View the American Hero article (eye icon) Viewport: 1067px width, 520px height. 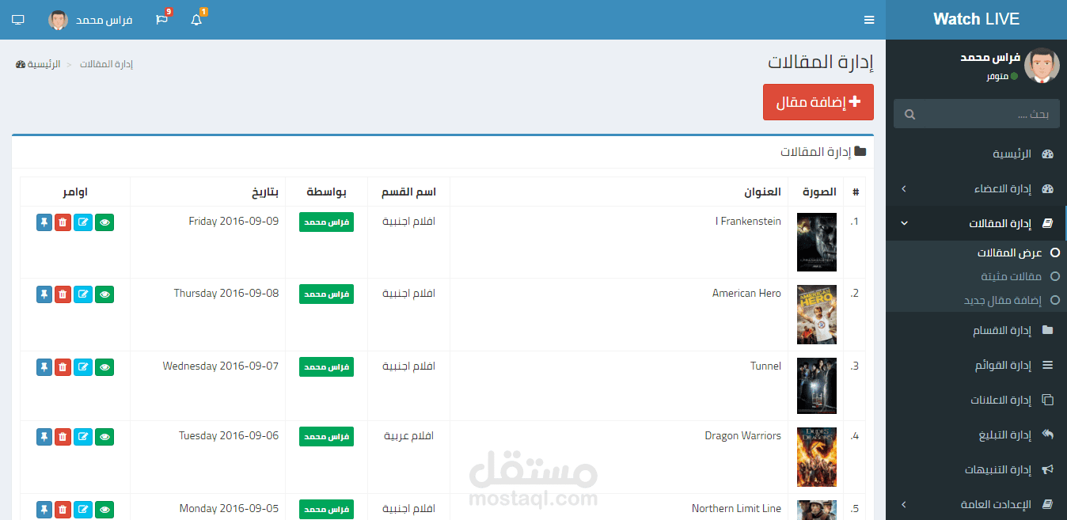[x=104, y=294]
